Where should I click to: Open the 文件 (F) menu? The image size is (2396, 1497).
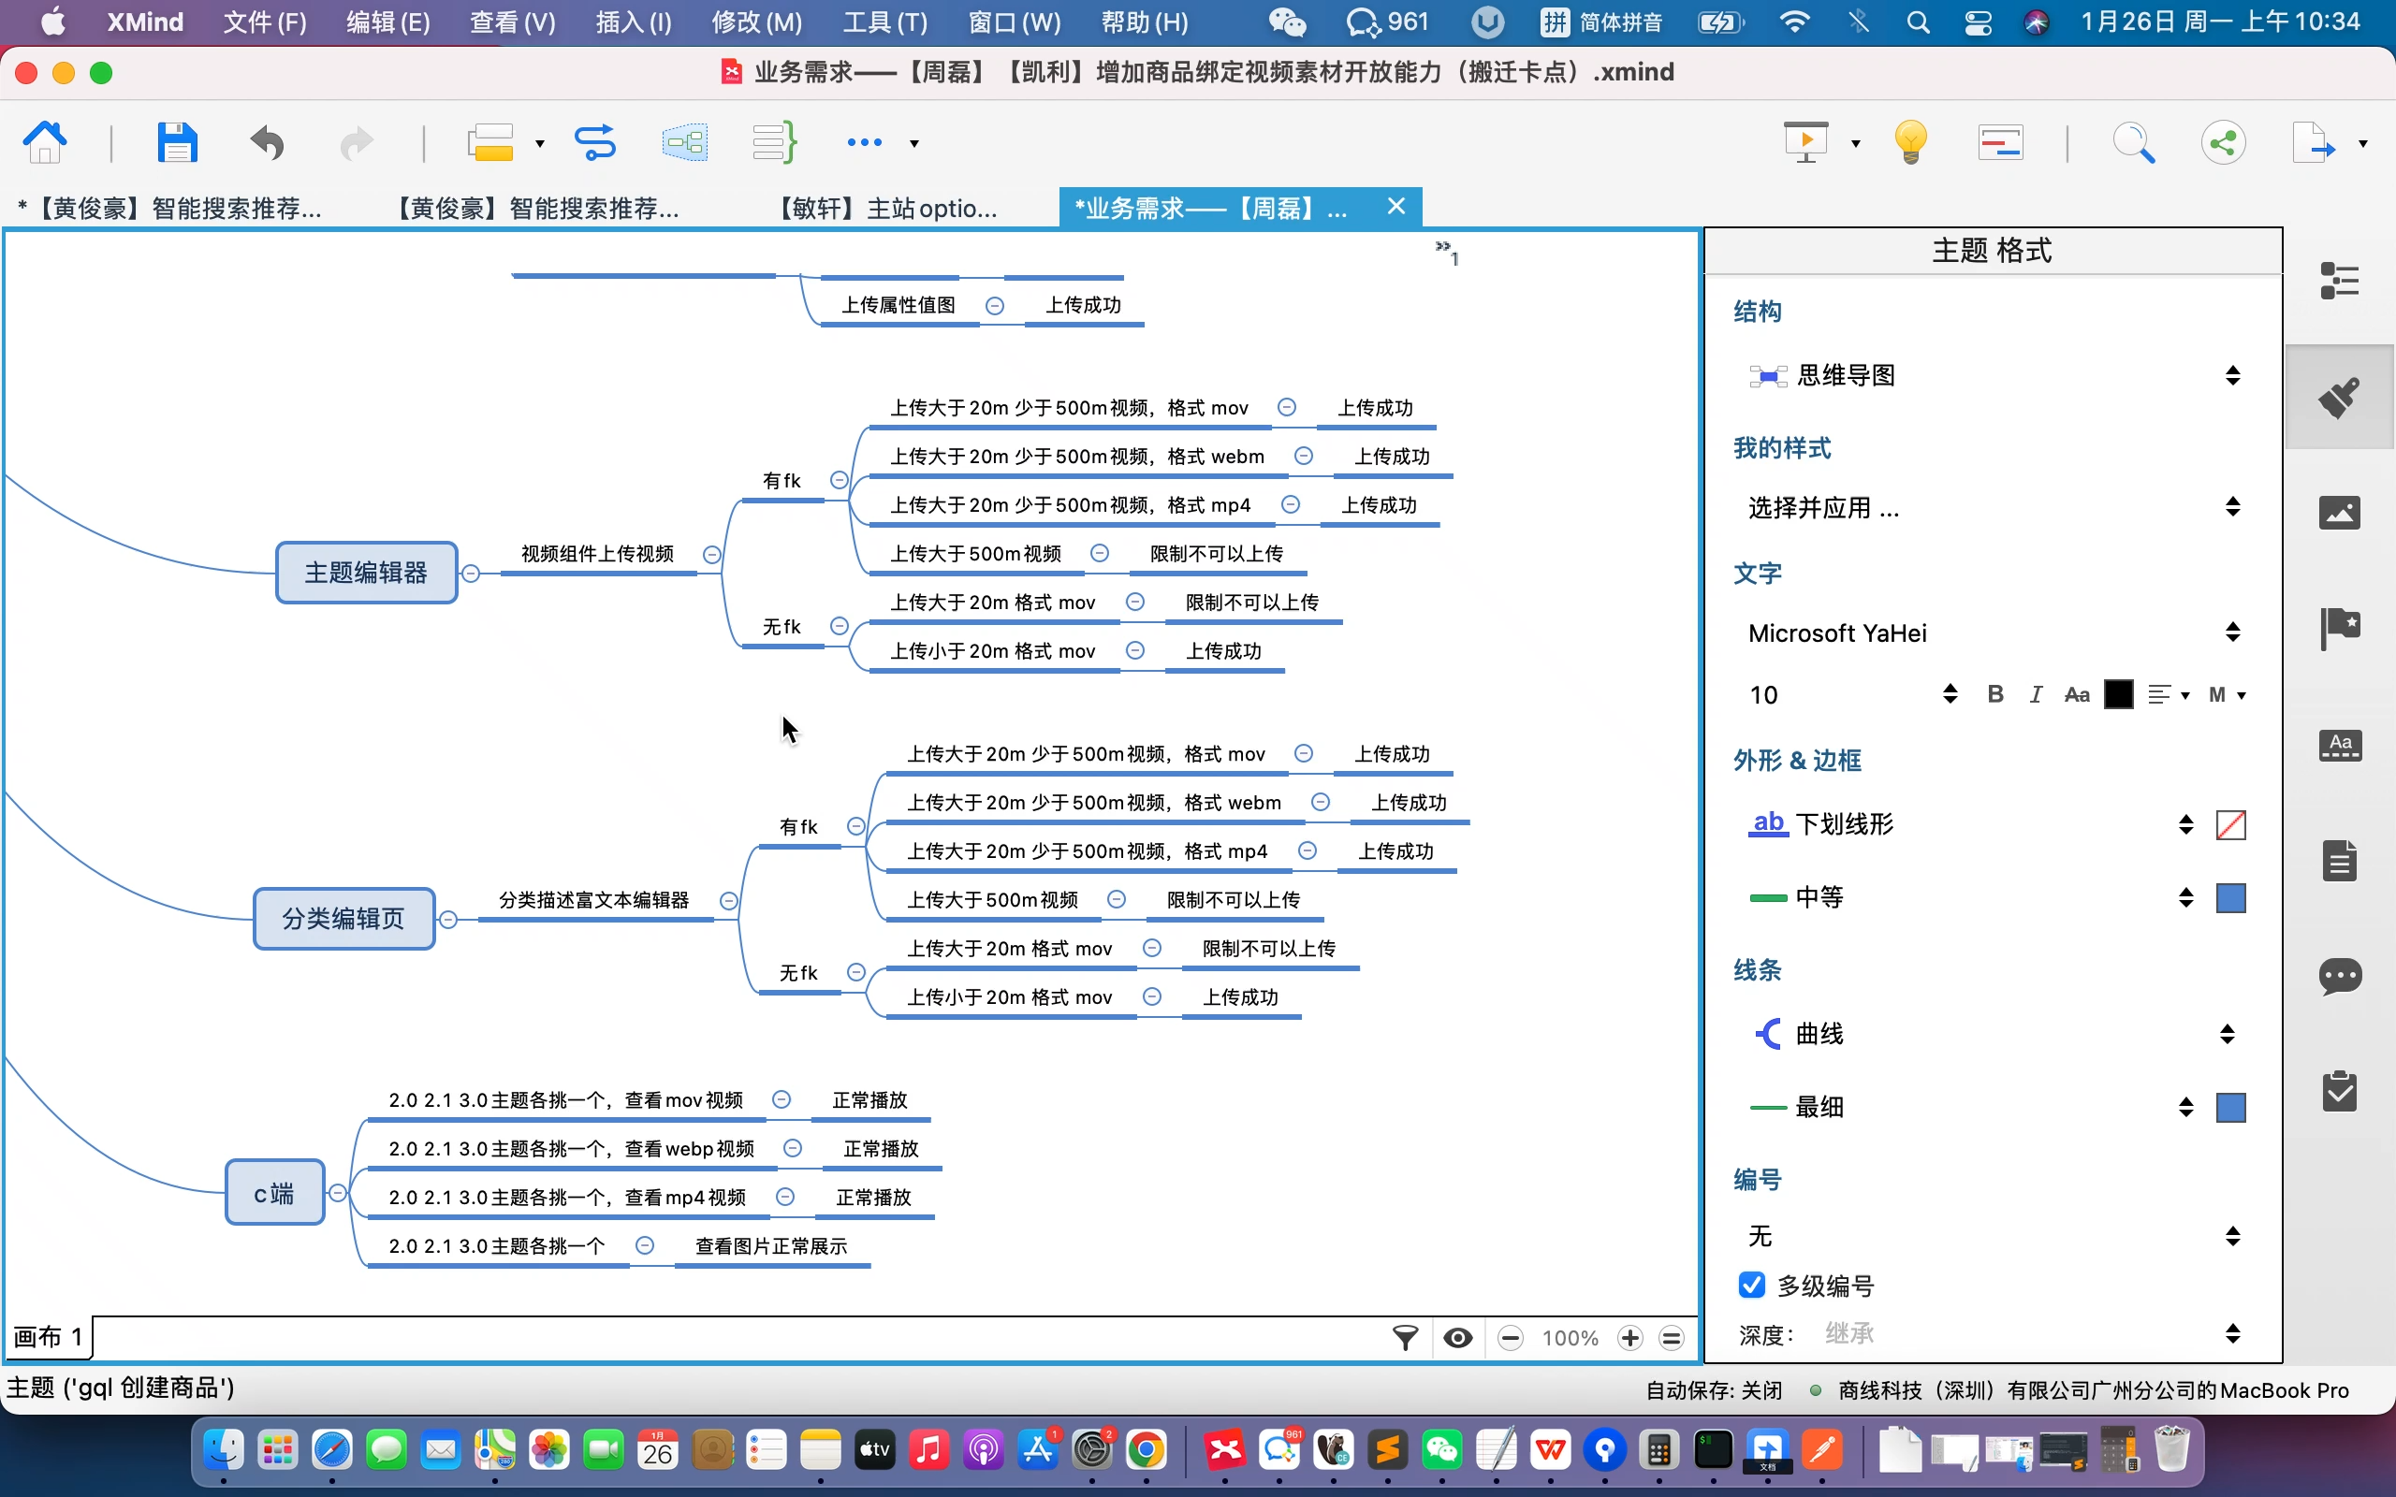click(264, 22)
